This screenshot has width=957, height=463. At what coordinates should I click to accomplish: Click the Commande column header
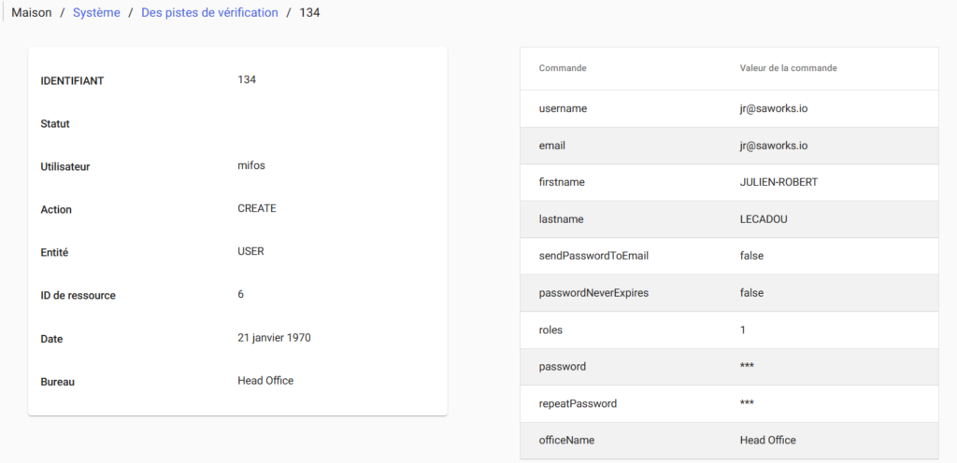pyautogui.click(x=563, y=69)
